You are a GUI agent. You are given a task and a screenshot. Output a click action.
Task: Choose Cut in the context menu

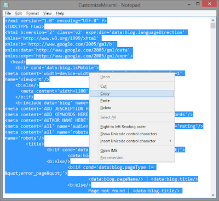coord(132,86)
